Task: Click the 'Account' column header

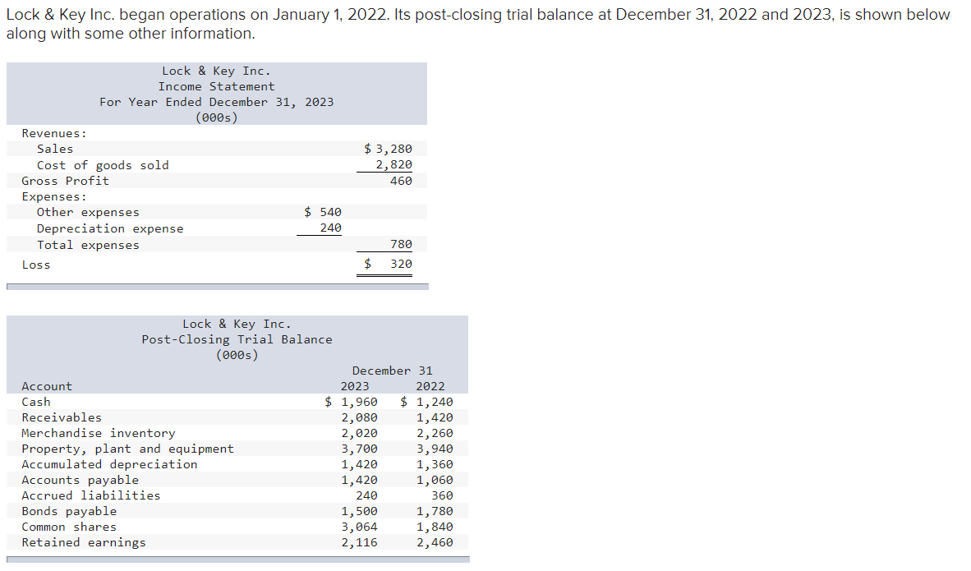Action: (x=47, y=386)
